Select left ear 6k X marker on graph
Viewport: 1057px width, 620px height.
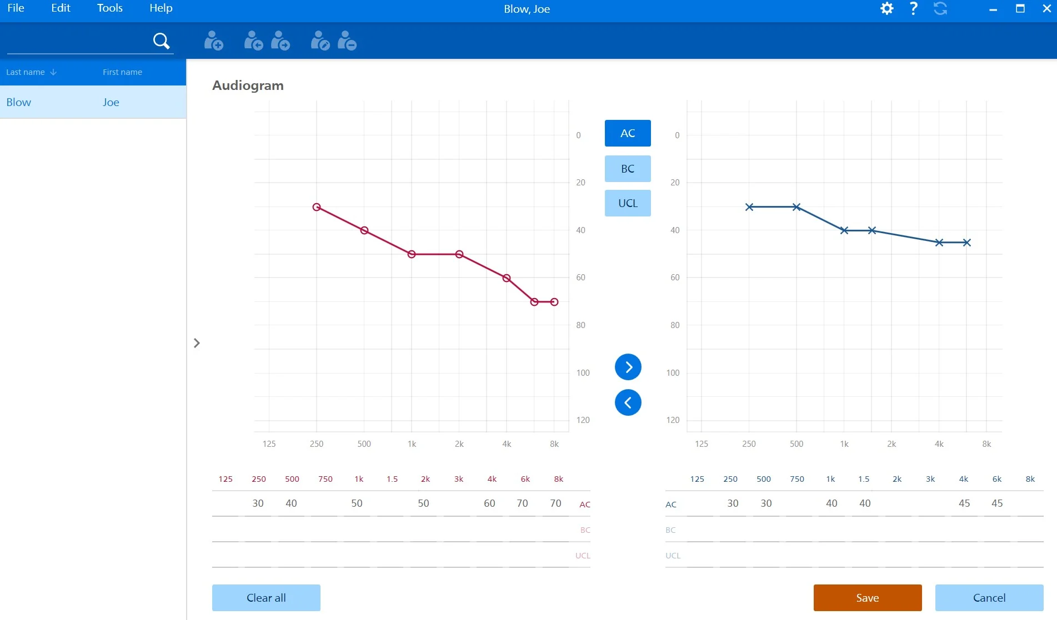967,243
